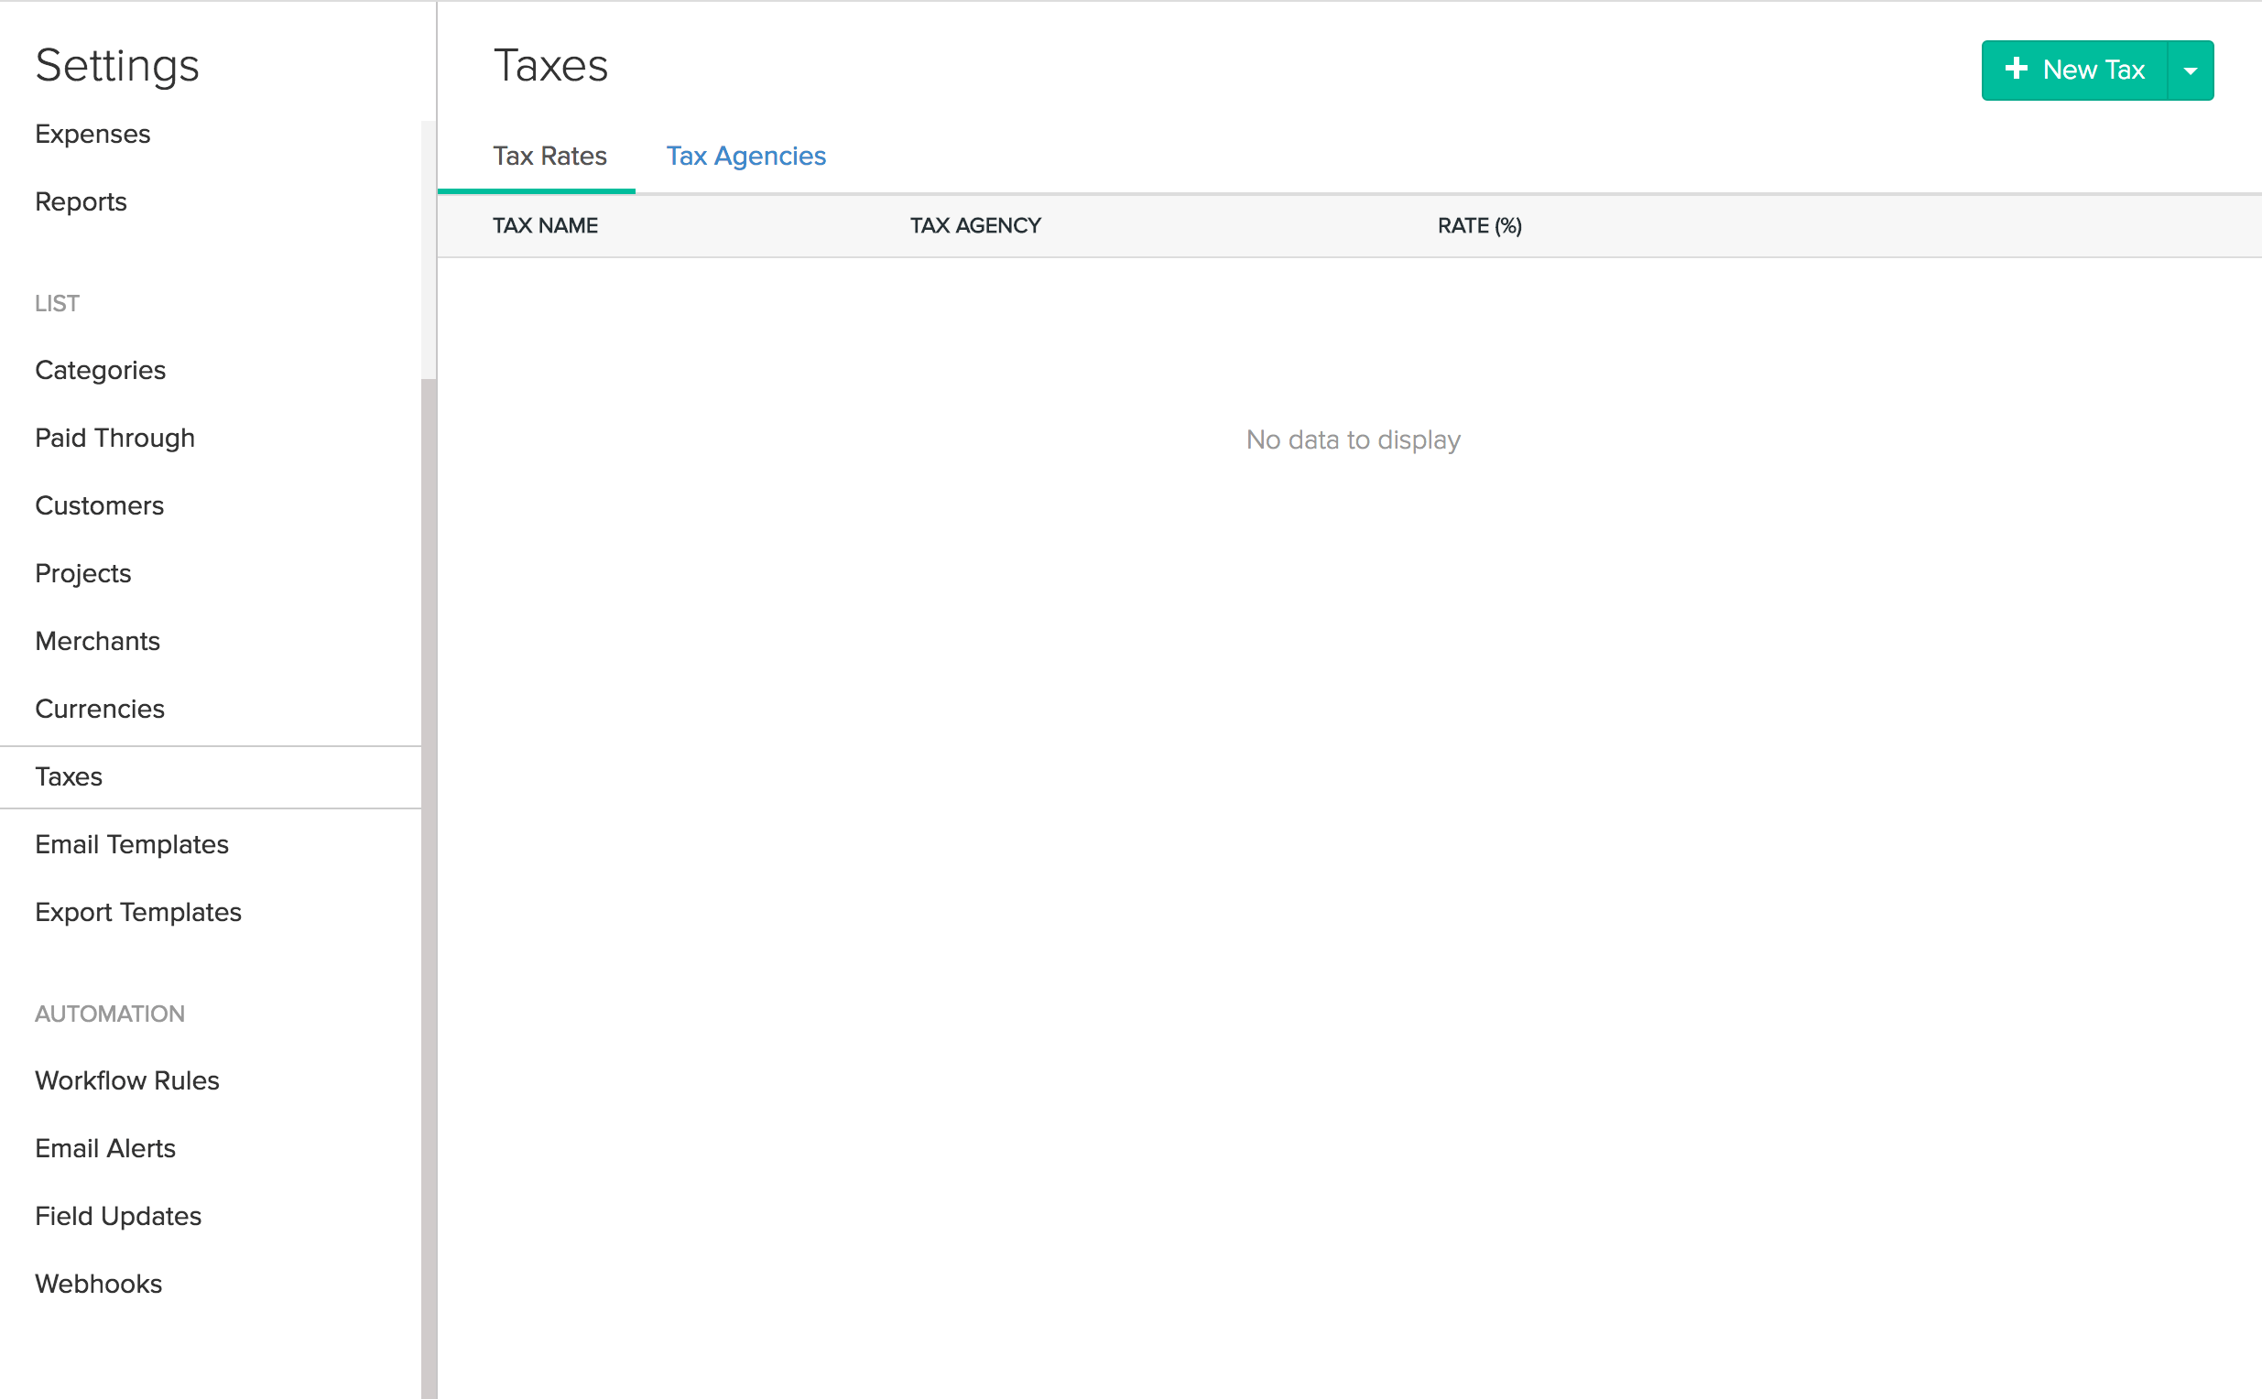Open the Paid Through settings
Image resolution: width=2262 pixels, height=1399 pixels.
click(x=114, y=437)
